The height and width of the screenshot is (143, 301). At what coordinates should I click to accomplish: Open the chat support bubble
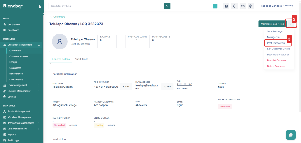tap(290, 134)
